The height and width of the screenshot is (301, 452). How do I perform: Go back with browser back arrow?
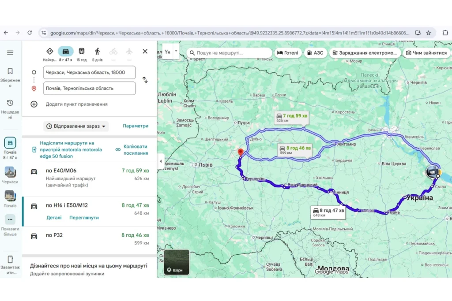6,33
